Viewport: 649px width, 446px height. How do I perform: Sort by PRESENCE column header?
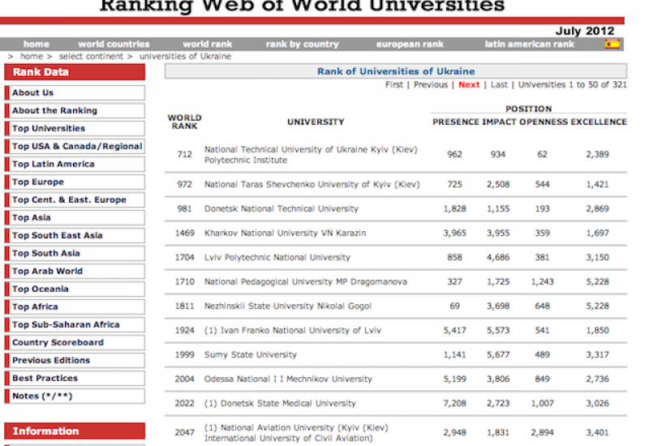(455, 122)
